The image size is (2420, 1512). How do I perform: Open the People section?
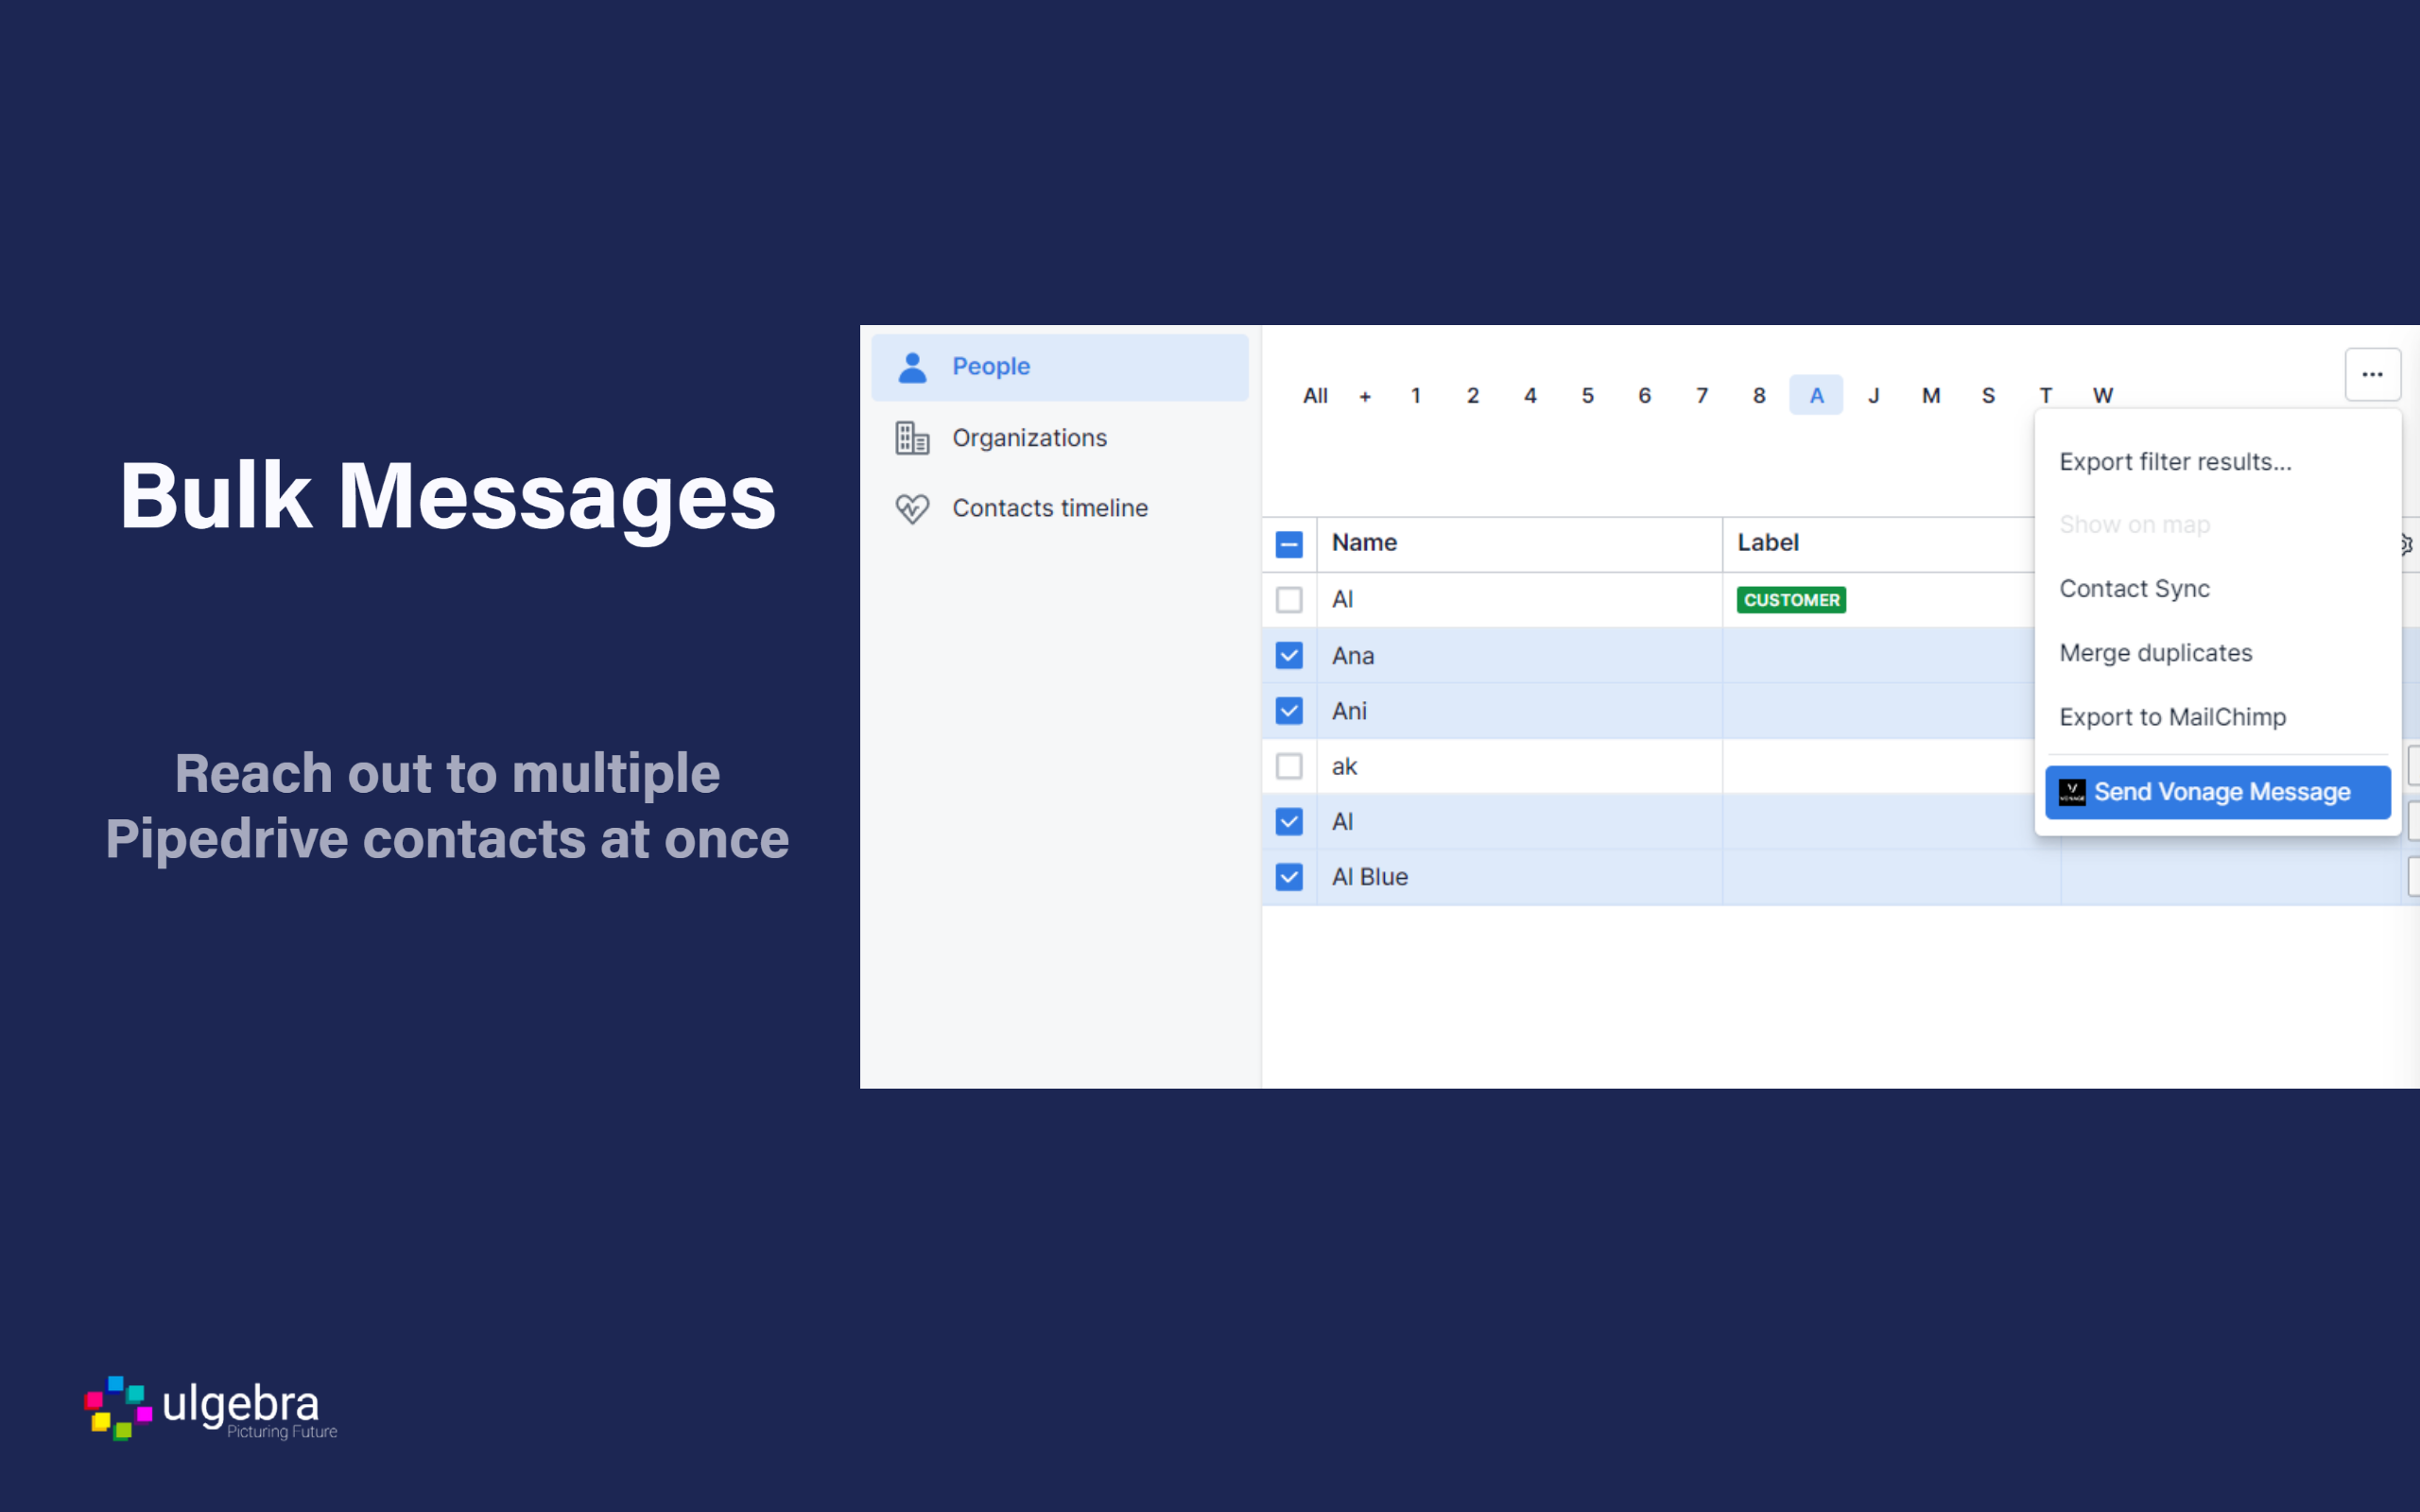1059,367
